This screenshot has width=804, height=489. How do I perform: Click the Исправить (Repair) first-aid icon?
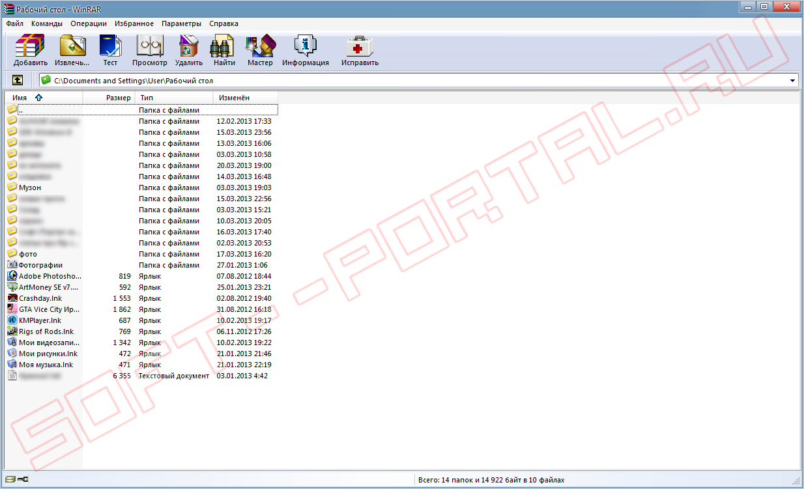(x=359, y=46)
